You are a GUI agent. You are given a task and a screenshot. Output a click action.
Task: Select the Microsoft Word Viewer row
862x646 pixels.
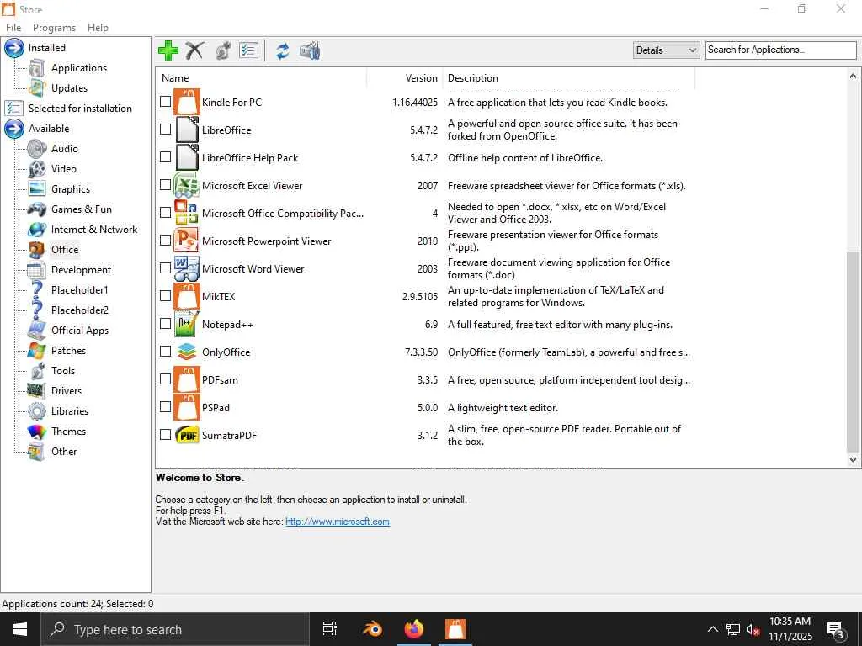[426, 268]
